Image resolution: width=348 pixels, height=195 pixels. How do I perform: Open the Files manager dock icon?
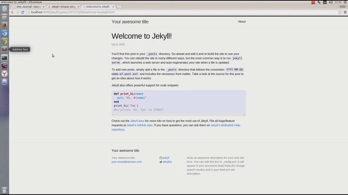(x=4, y=17)
